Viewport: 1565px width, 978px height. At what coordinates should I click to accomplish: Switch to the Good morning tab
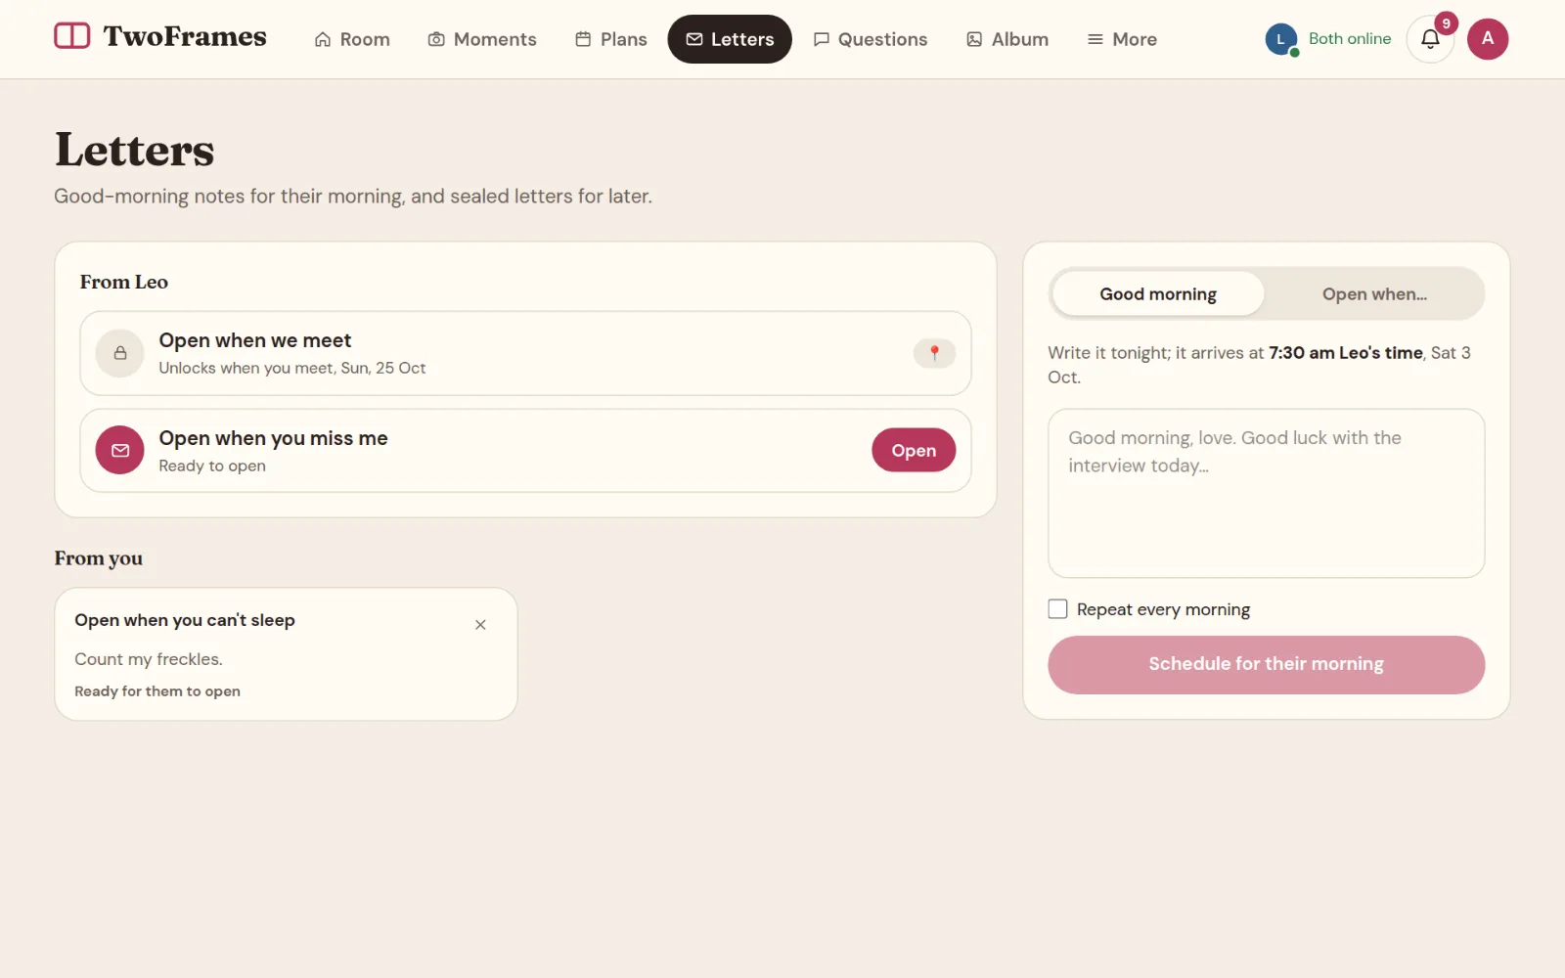click(x=1158, y=294)
